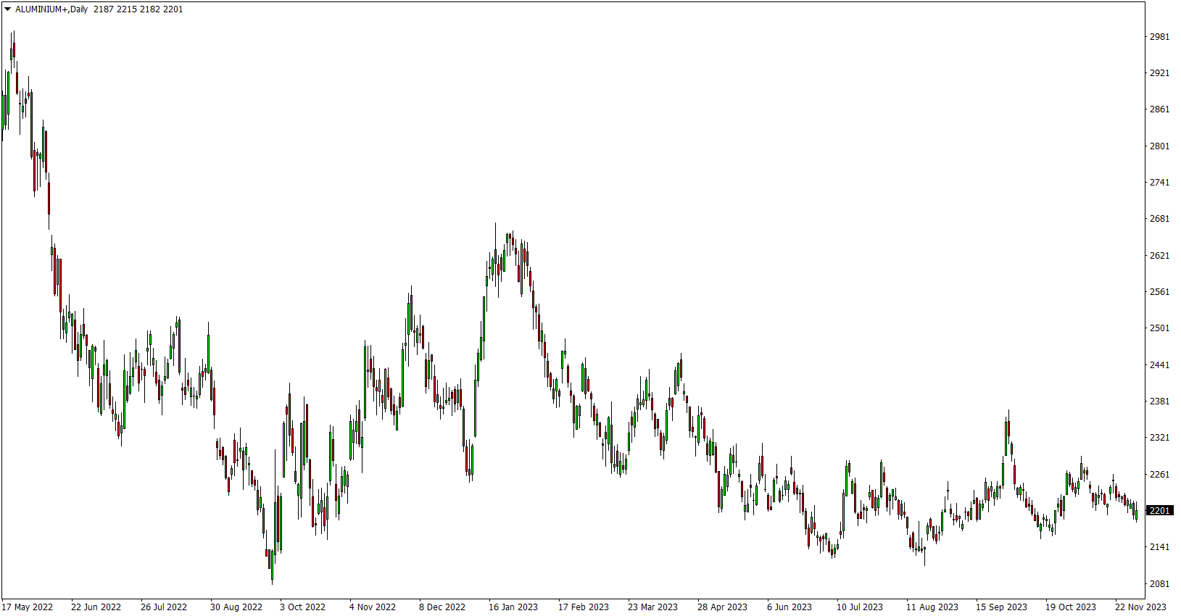This screenshot has width=1181, height=616.
Task: Click the 22 Nov 2023 date label
Action: click(1140, 607)
